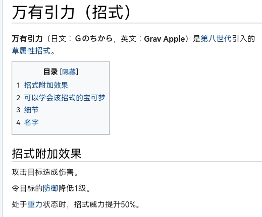Click the 目录 contents label

(50, 71)
